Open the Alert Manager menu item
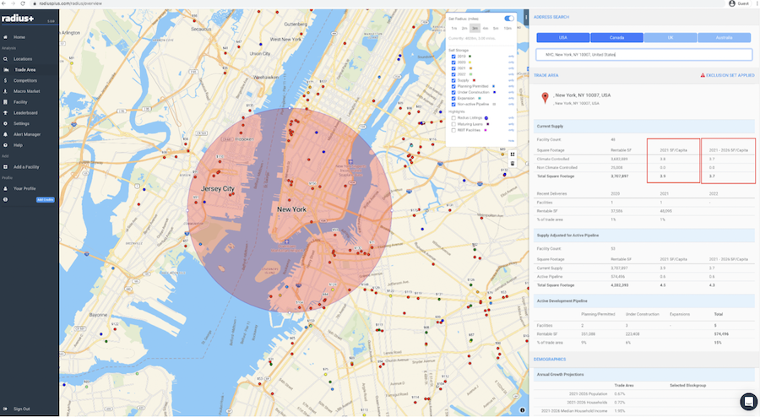The image size is (760, 417). (x=27, y=134)
